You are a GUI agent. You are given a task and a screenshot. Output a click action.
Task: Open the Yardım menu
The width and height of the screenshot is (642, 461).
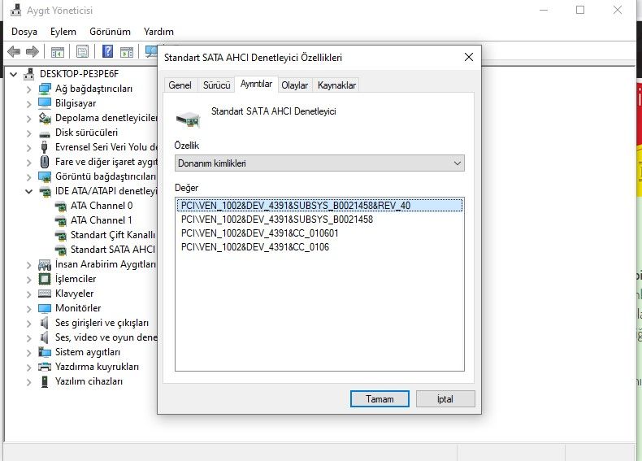tap(158, 32)
